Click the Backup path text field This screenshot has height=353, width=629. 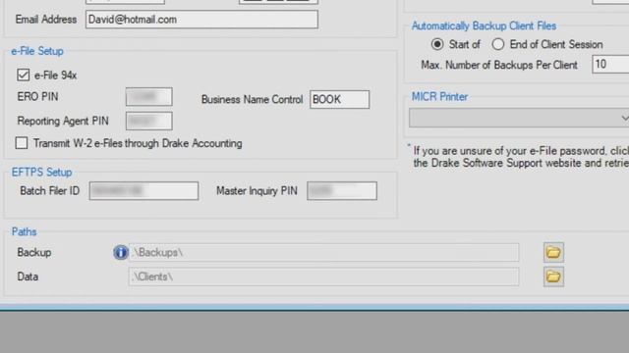pos(323,253)
